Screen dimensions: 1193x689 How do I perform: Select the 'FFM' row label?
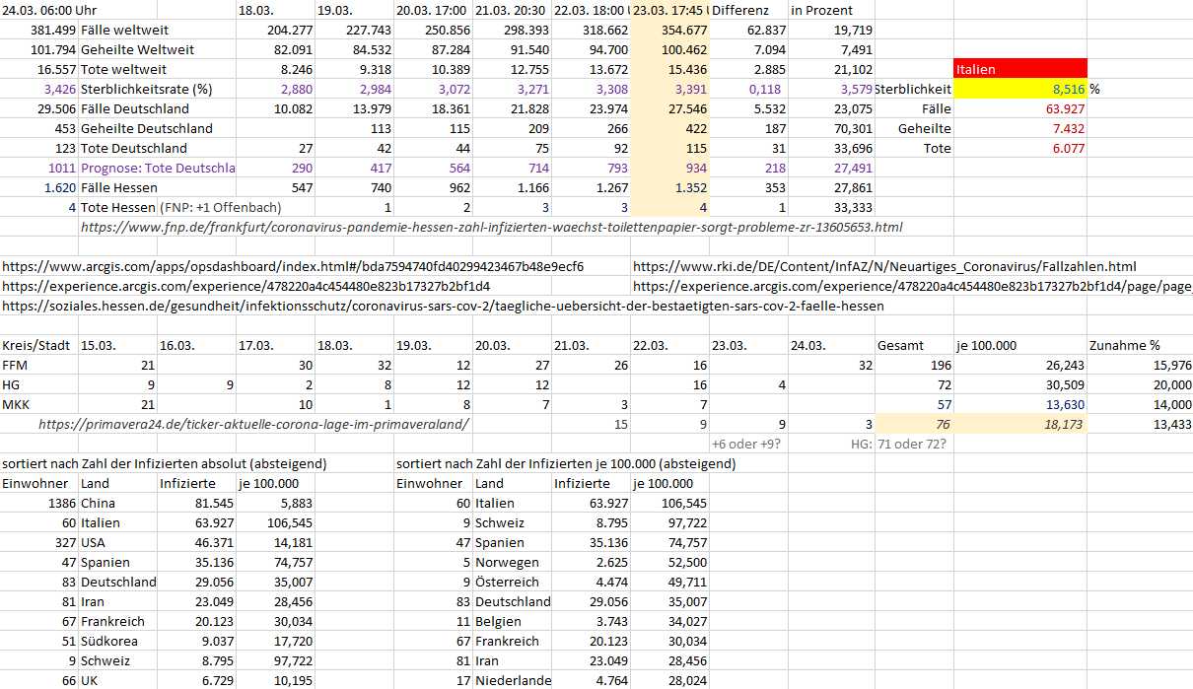pyautogui.click(x=17, y=365)
